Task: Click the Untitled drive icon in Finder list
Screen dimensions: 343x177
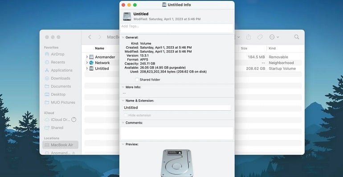Action: 91,68
